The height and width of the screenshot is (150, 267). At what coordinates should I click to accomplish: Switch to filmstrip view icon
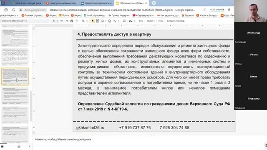(x=2, y=146)
